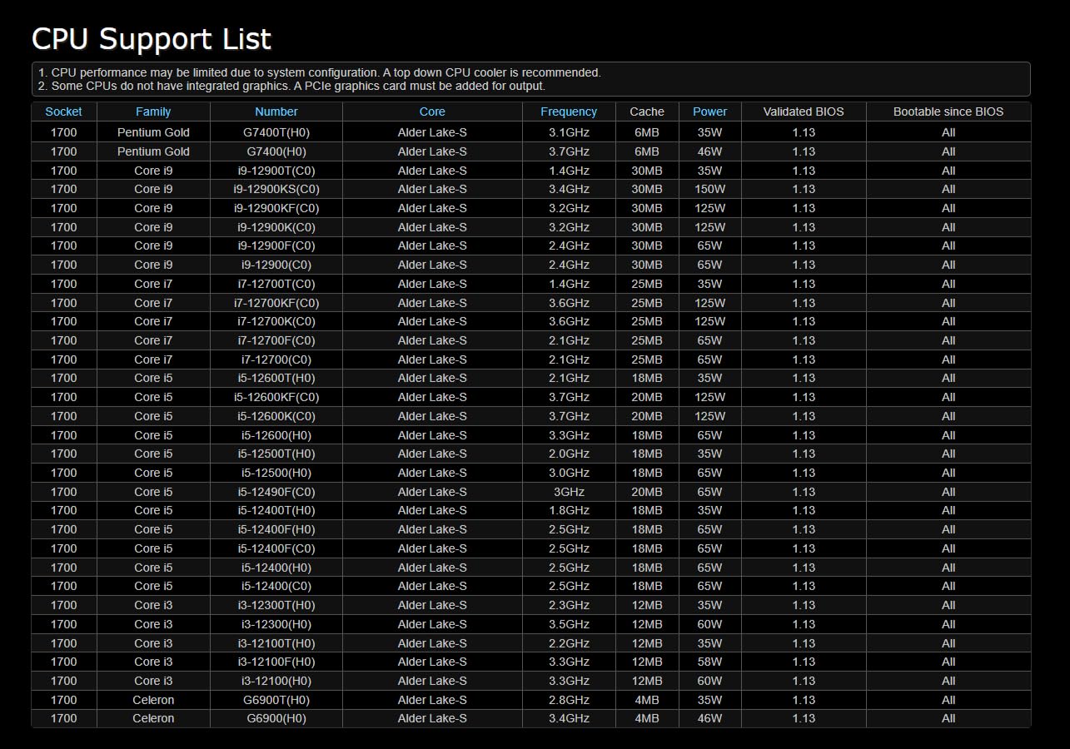Screen dimensions: 1070x749
Task: Click the i7-12700KF(C0) model cell
Action: pyautogui.click(x=276, y=303)
